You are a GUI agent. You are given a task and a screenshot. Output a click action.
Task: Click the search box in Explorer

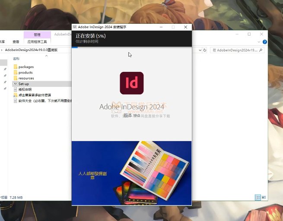tap(235, 50)
